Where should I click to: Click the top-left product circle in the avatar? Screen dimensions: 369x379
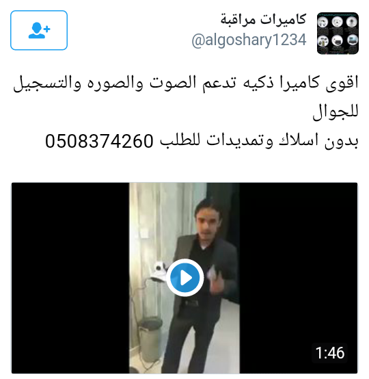pos(323,23)
